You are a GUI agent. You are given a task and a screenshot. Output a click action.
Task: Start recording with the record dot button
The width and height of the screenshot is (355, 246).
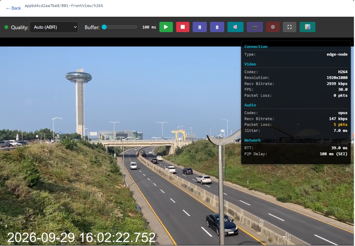(273, 27)
